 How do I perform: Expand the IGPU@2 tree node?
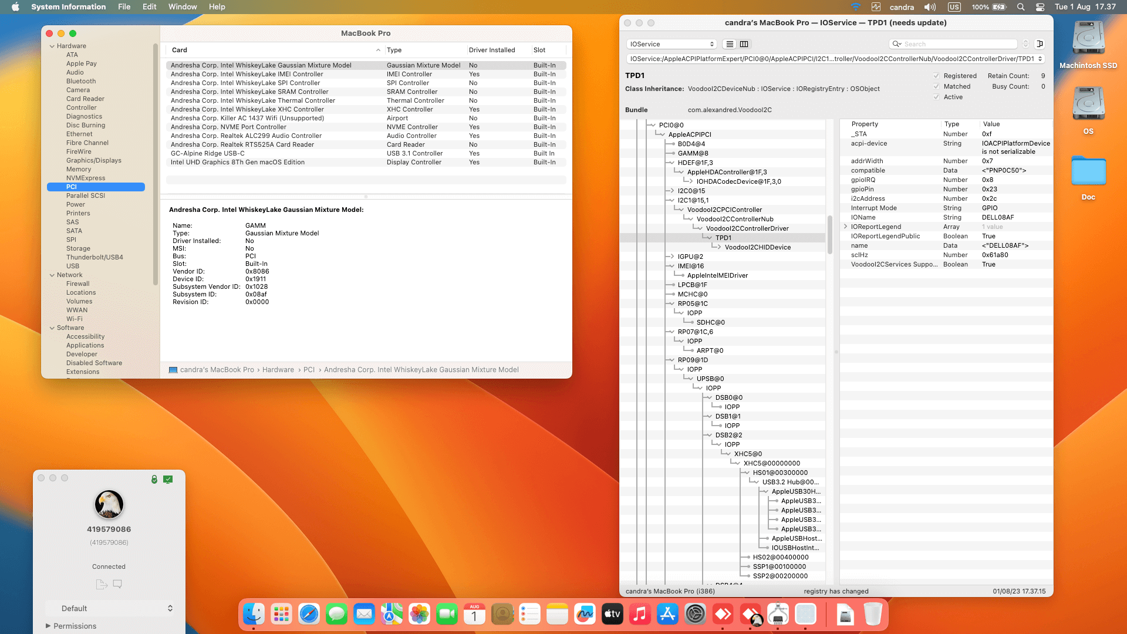pos(672,257)
